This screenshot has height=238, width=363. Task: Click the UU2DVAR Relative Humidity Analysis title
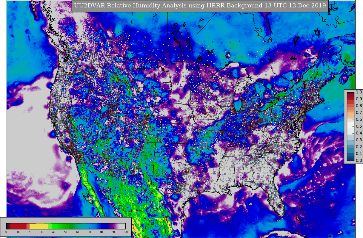200,6
